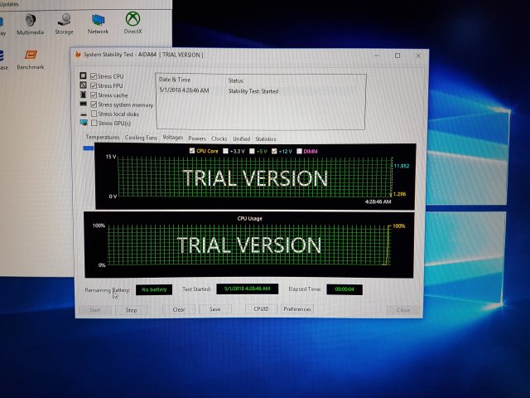Click the CPUID button
Screen dimensions: 530x398
pos(259,309)
